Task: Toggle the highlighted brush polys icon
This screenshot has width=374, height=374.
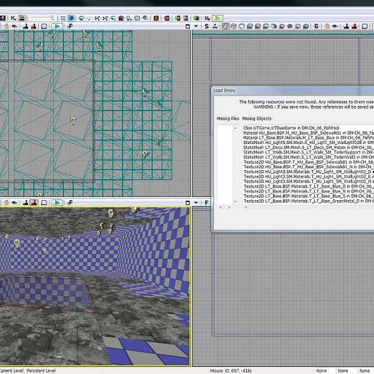Action: (71, 18)
